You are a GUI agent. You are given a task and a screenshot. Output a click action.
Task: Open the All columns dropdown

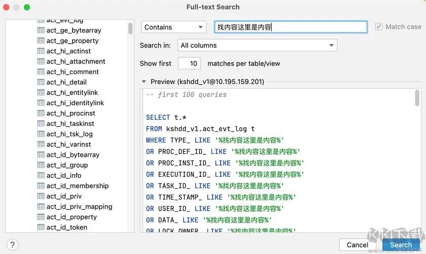point(257,45)
